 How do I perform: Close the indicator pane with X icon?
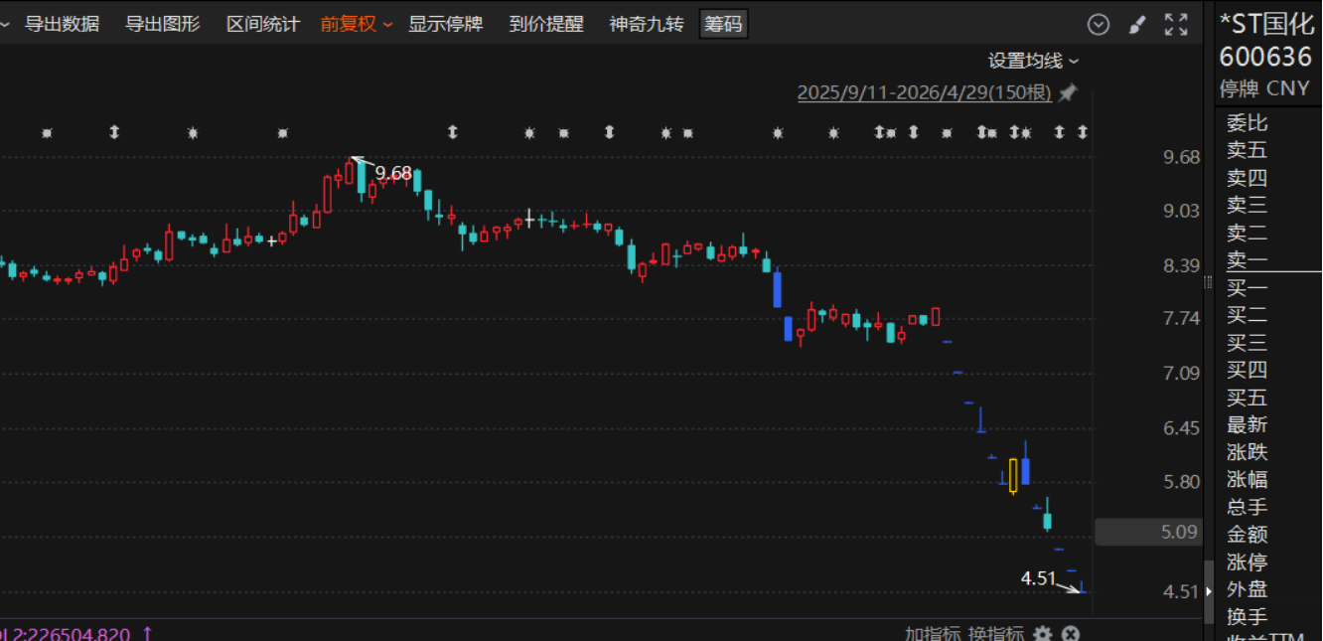coord(1070,633)
